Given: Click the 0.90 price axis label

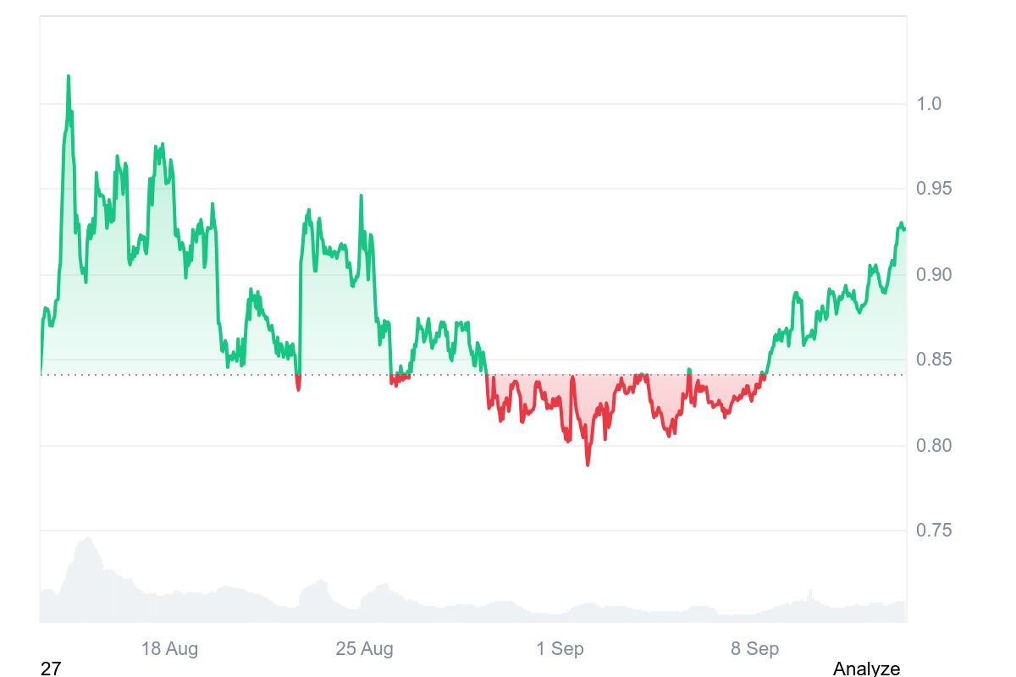Looking at the screenshot, I should coord(934,274).
